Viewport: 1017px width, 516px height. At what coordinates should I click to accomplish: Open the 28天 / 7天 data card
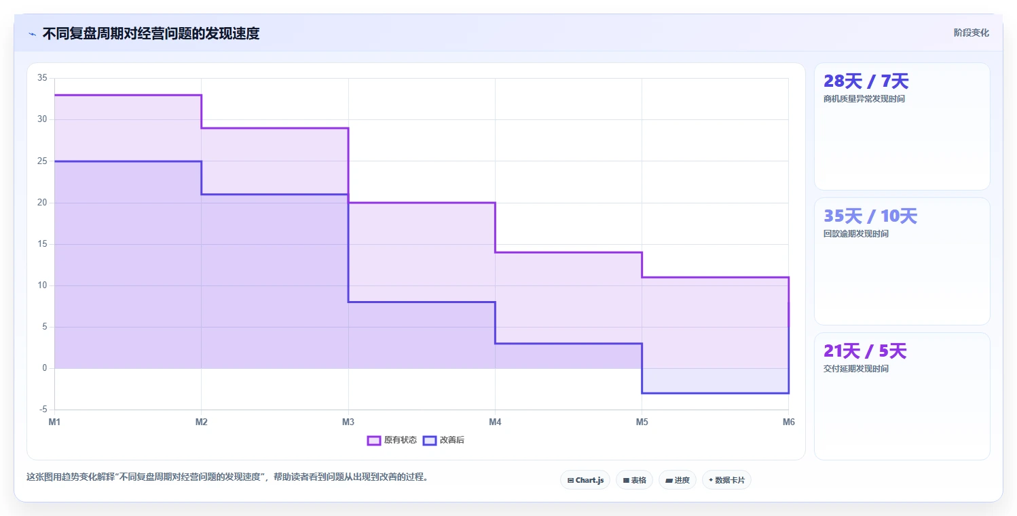point(902,126)
